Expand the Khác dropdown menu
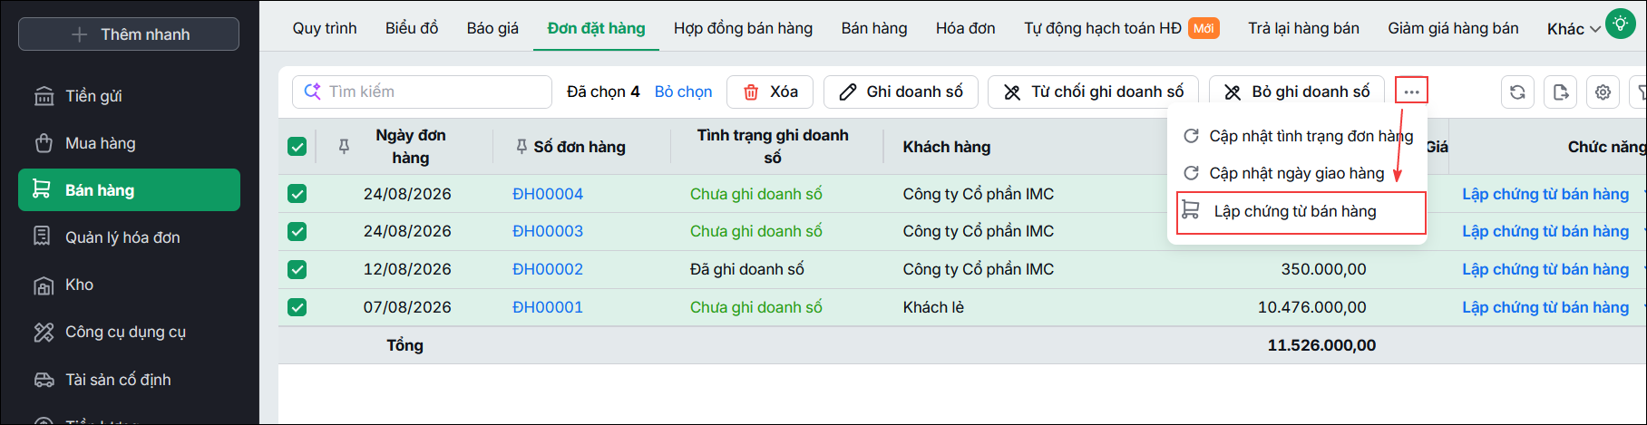 click(1574, 29)
